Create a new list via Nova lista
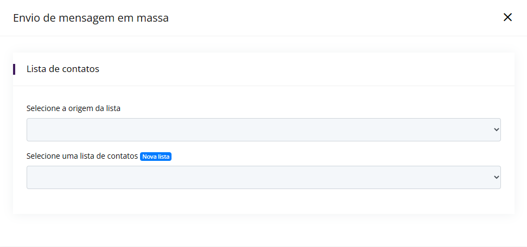 156,157
